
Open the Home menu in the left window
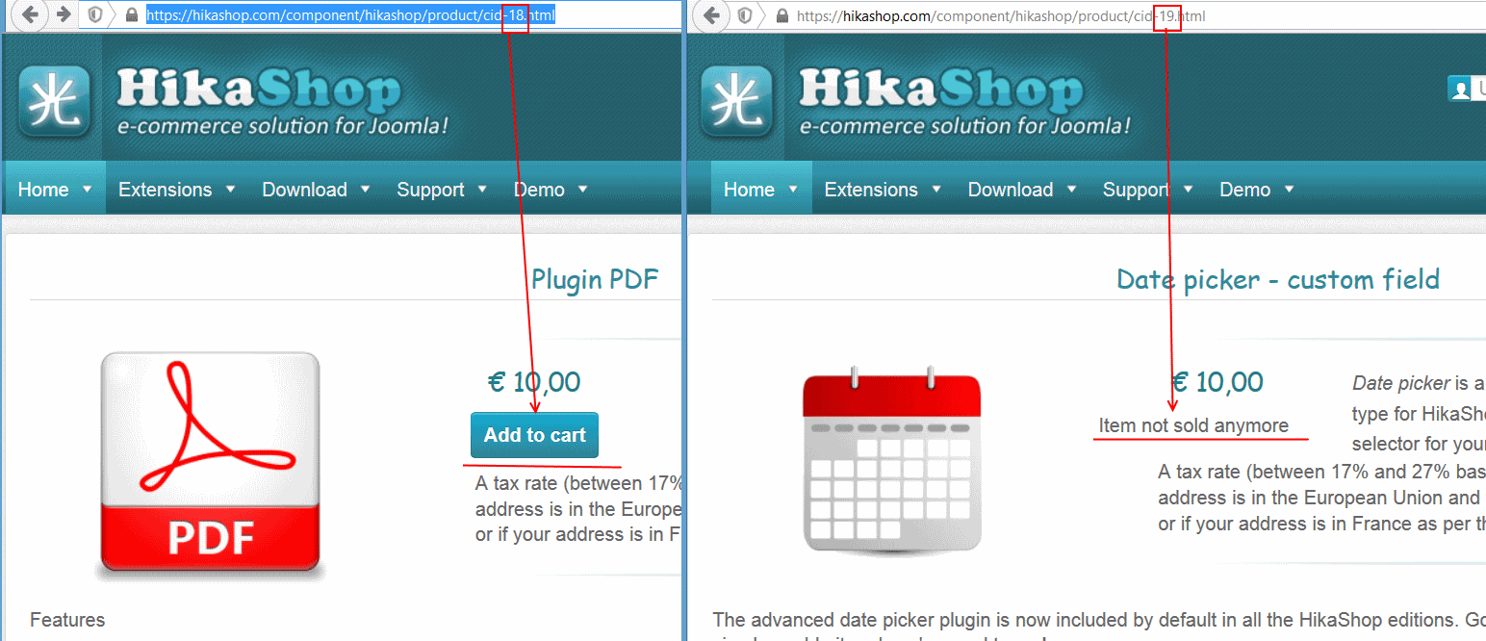click(x=54, y=190)
